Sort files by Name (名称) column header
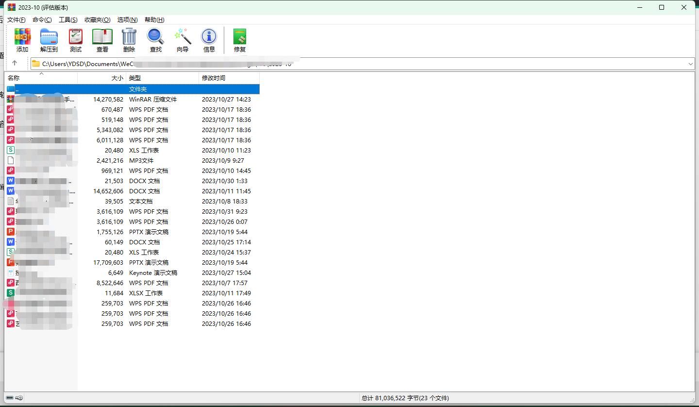Screen dimensions: 699x407 click(14, 78)
